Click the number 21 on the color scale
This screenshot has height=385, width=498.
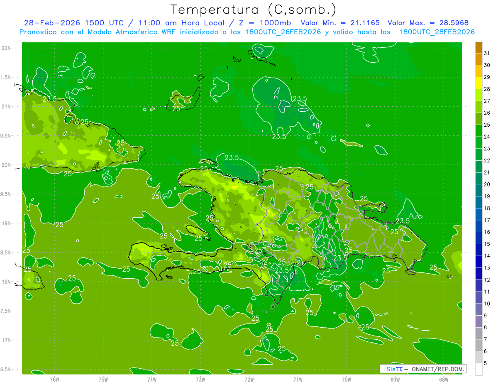487,172
